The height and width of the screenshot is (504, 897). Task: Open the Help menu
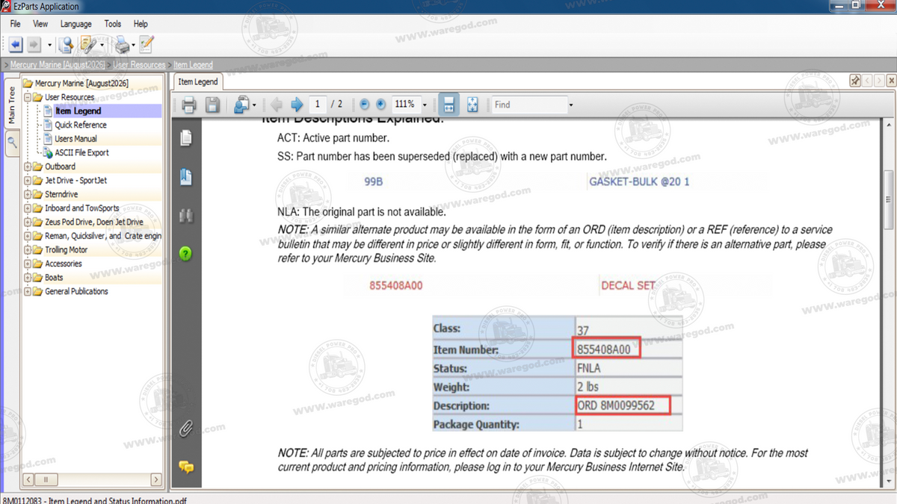coord(141,24)
